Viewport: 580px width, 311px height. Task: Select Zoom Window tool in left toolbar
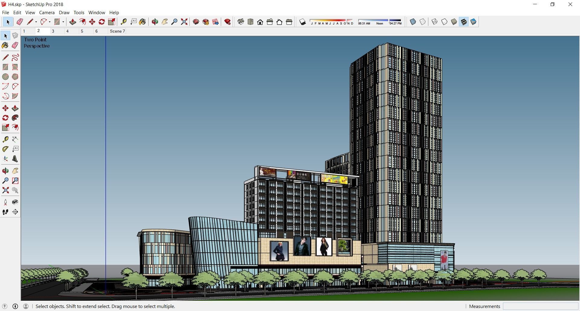(x=15, y=181)
